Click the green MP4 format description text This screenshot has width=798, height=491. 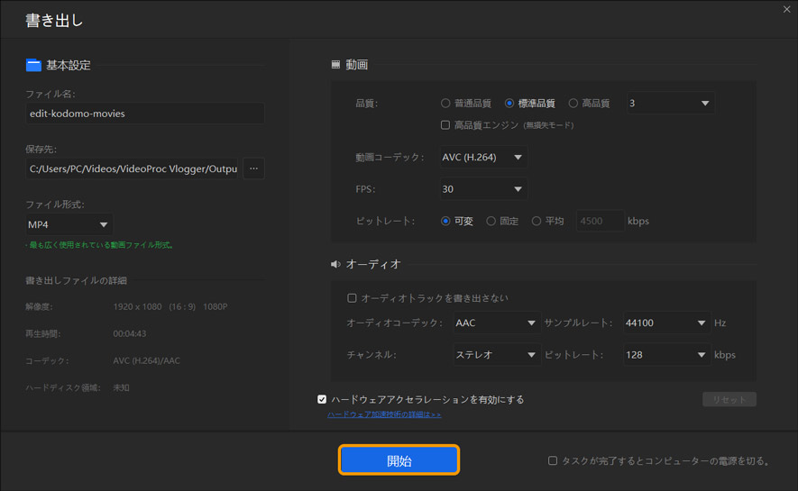pos(100,245)
